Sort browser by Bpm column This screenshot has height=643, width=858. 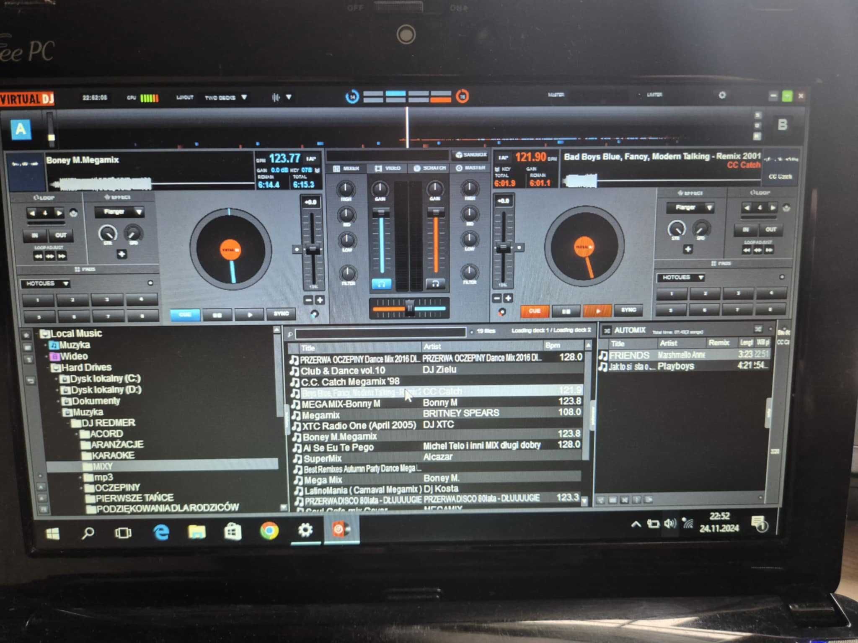tap(563, 345)
